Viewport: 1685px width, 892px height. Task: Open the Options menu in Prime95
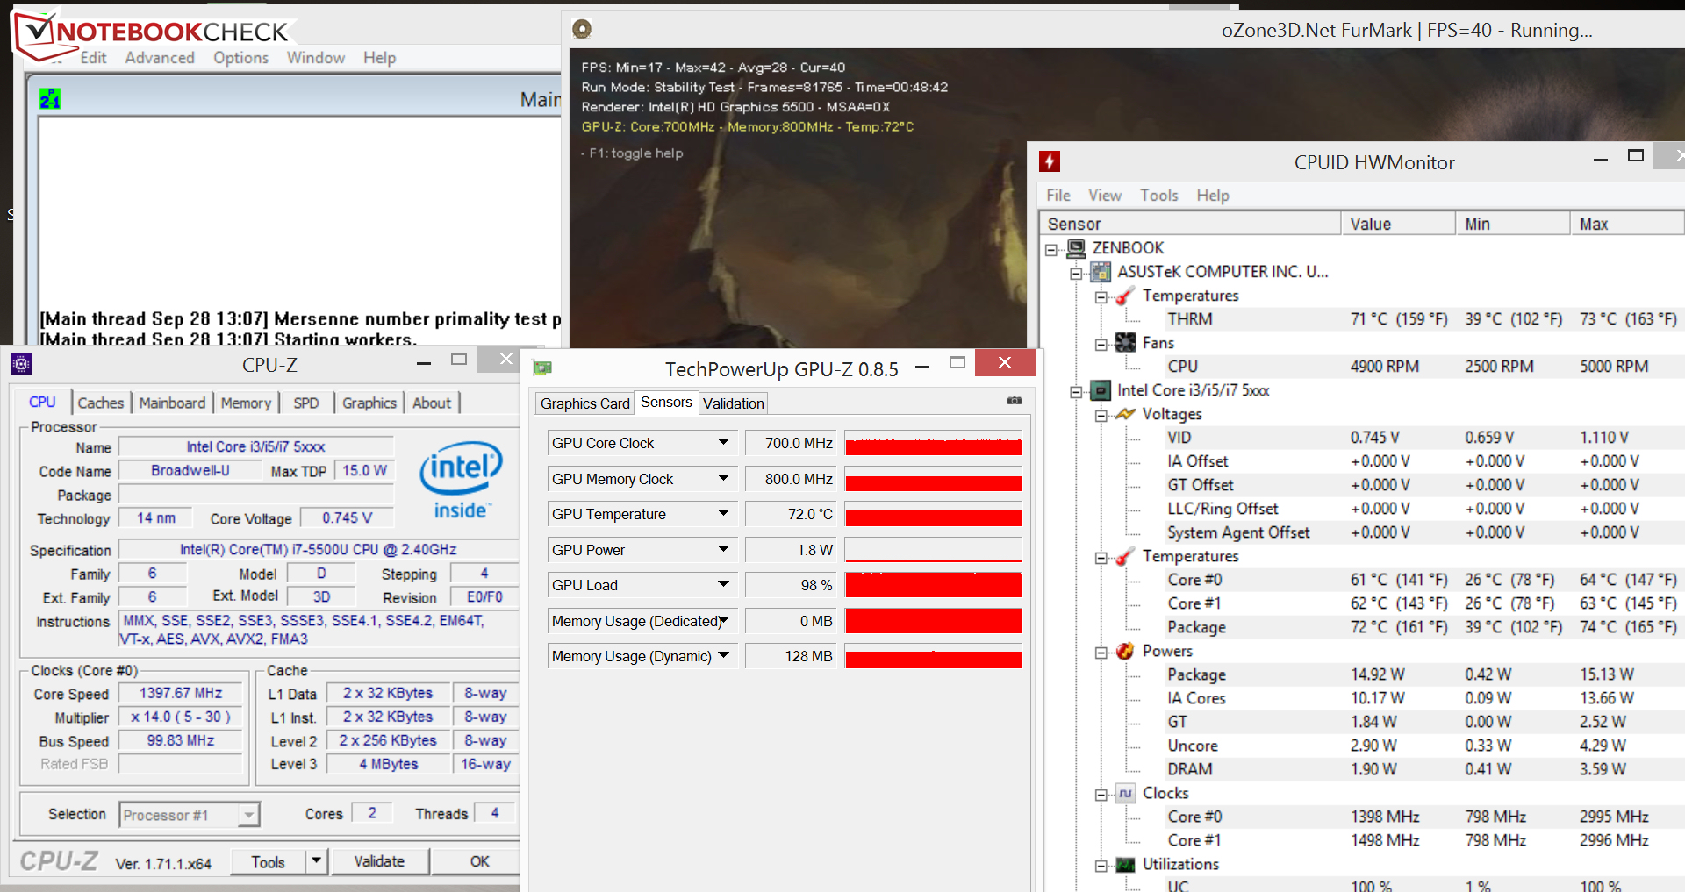(x=240, y=57)
